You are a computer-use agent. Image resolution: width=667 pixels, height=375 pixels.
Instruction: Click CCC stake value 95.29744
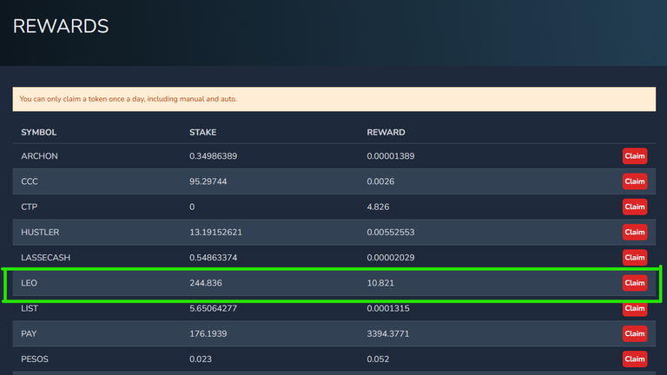click(x=208, y=181)
